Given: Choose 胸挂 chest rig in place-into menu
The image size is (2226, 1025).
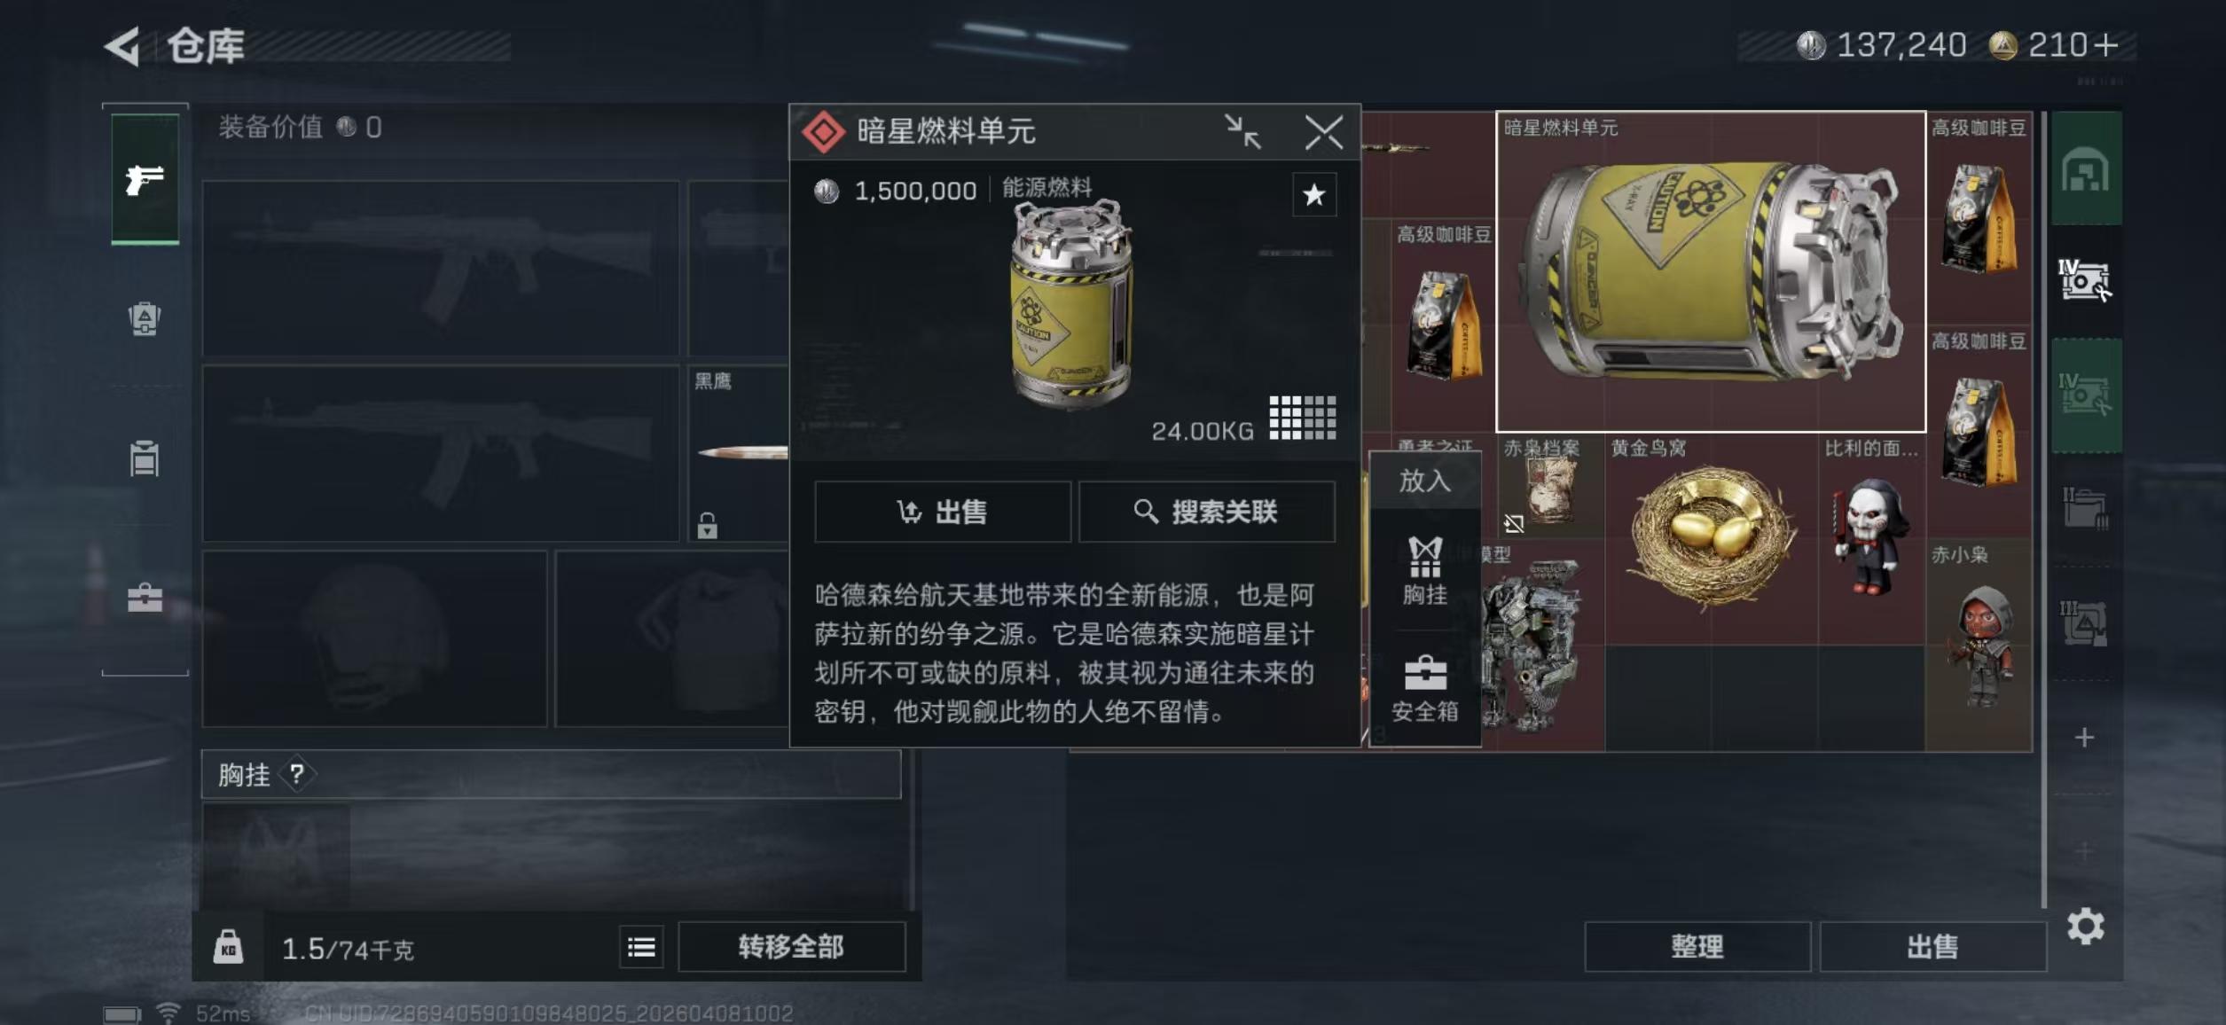Looking at the screenshot, I should click(1425, 572).
